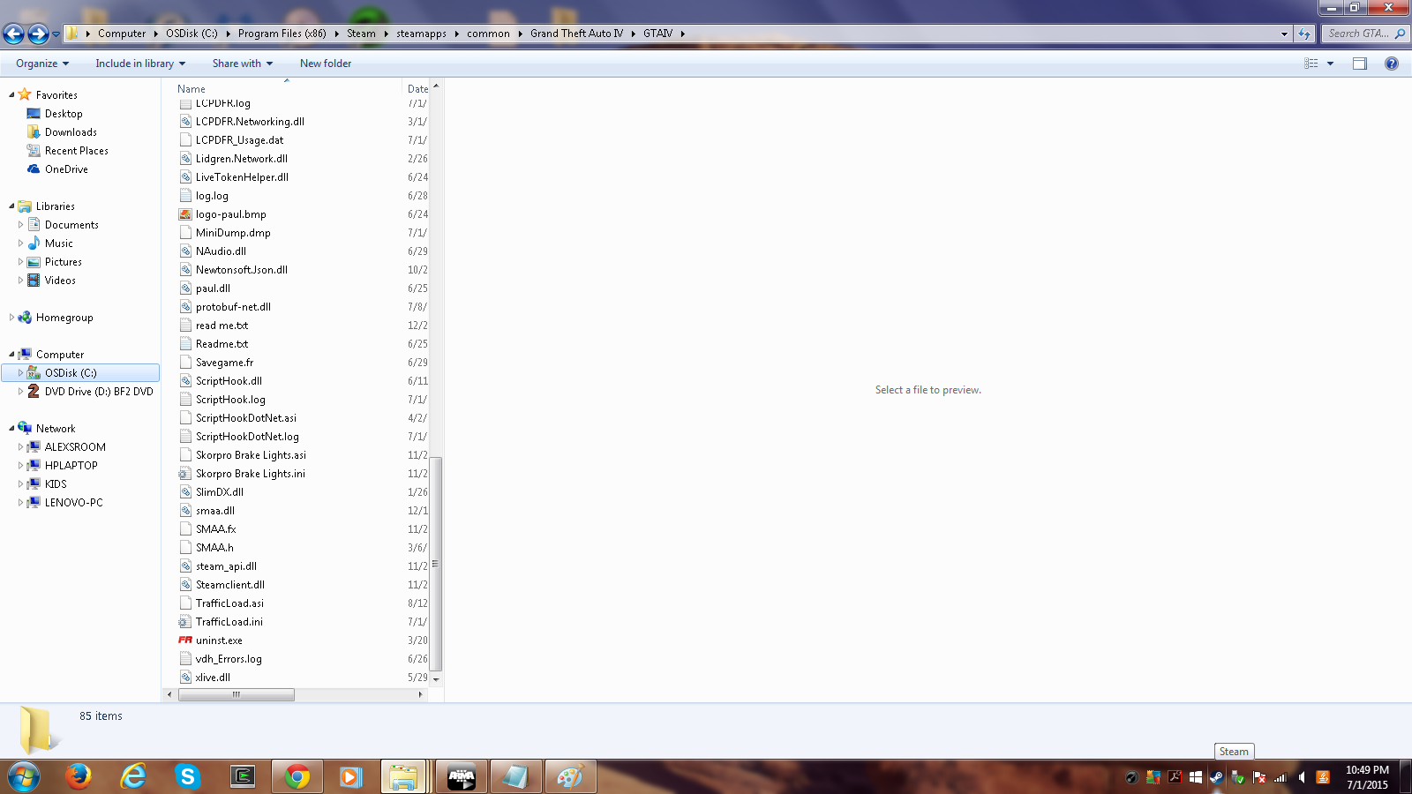1412x794 pixels.
Task: Select the Music library
Action: (58, 243)
